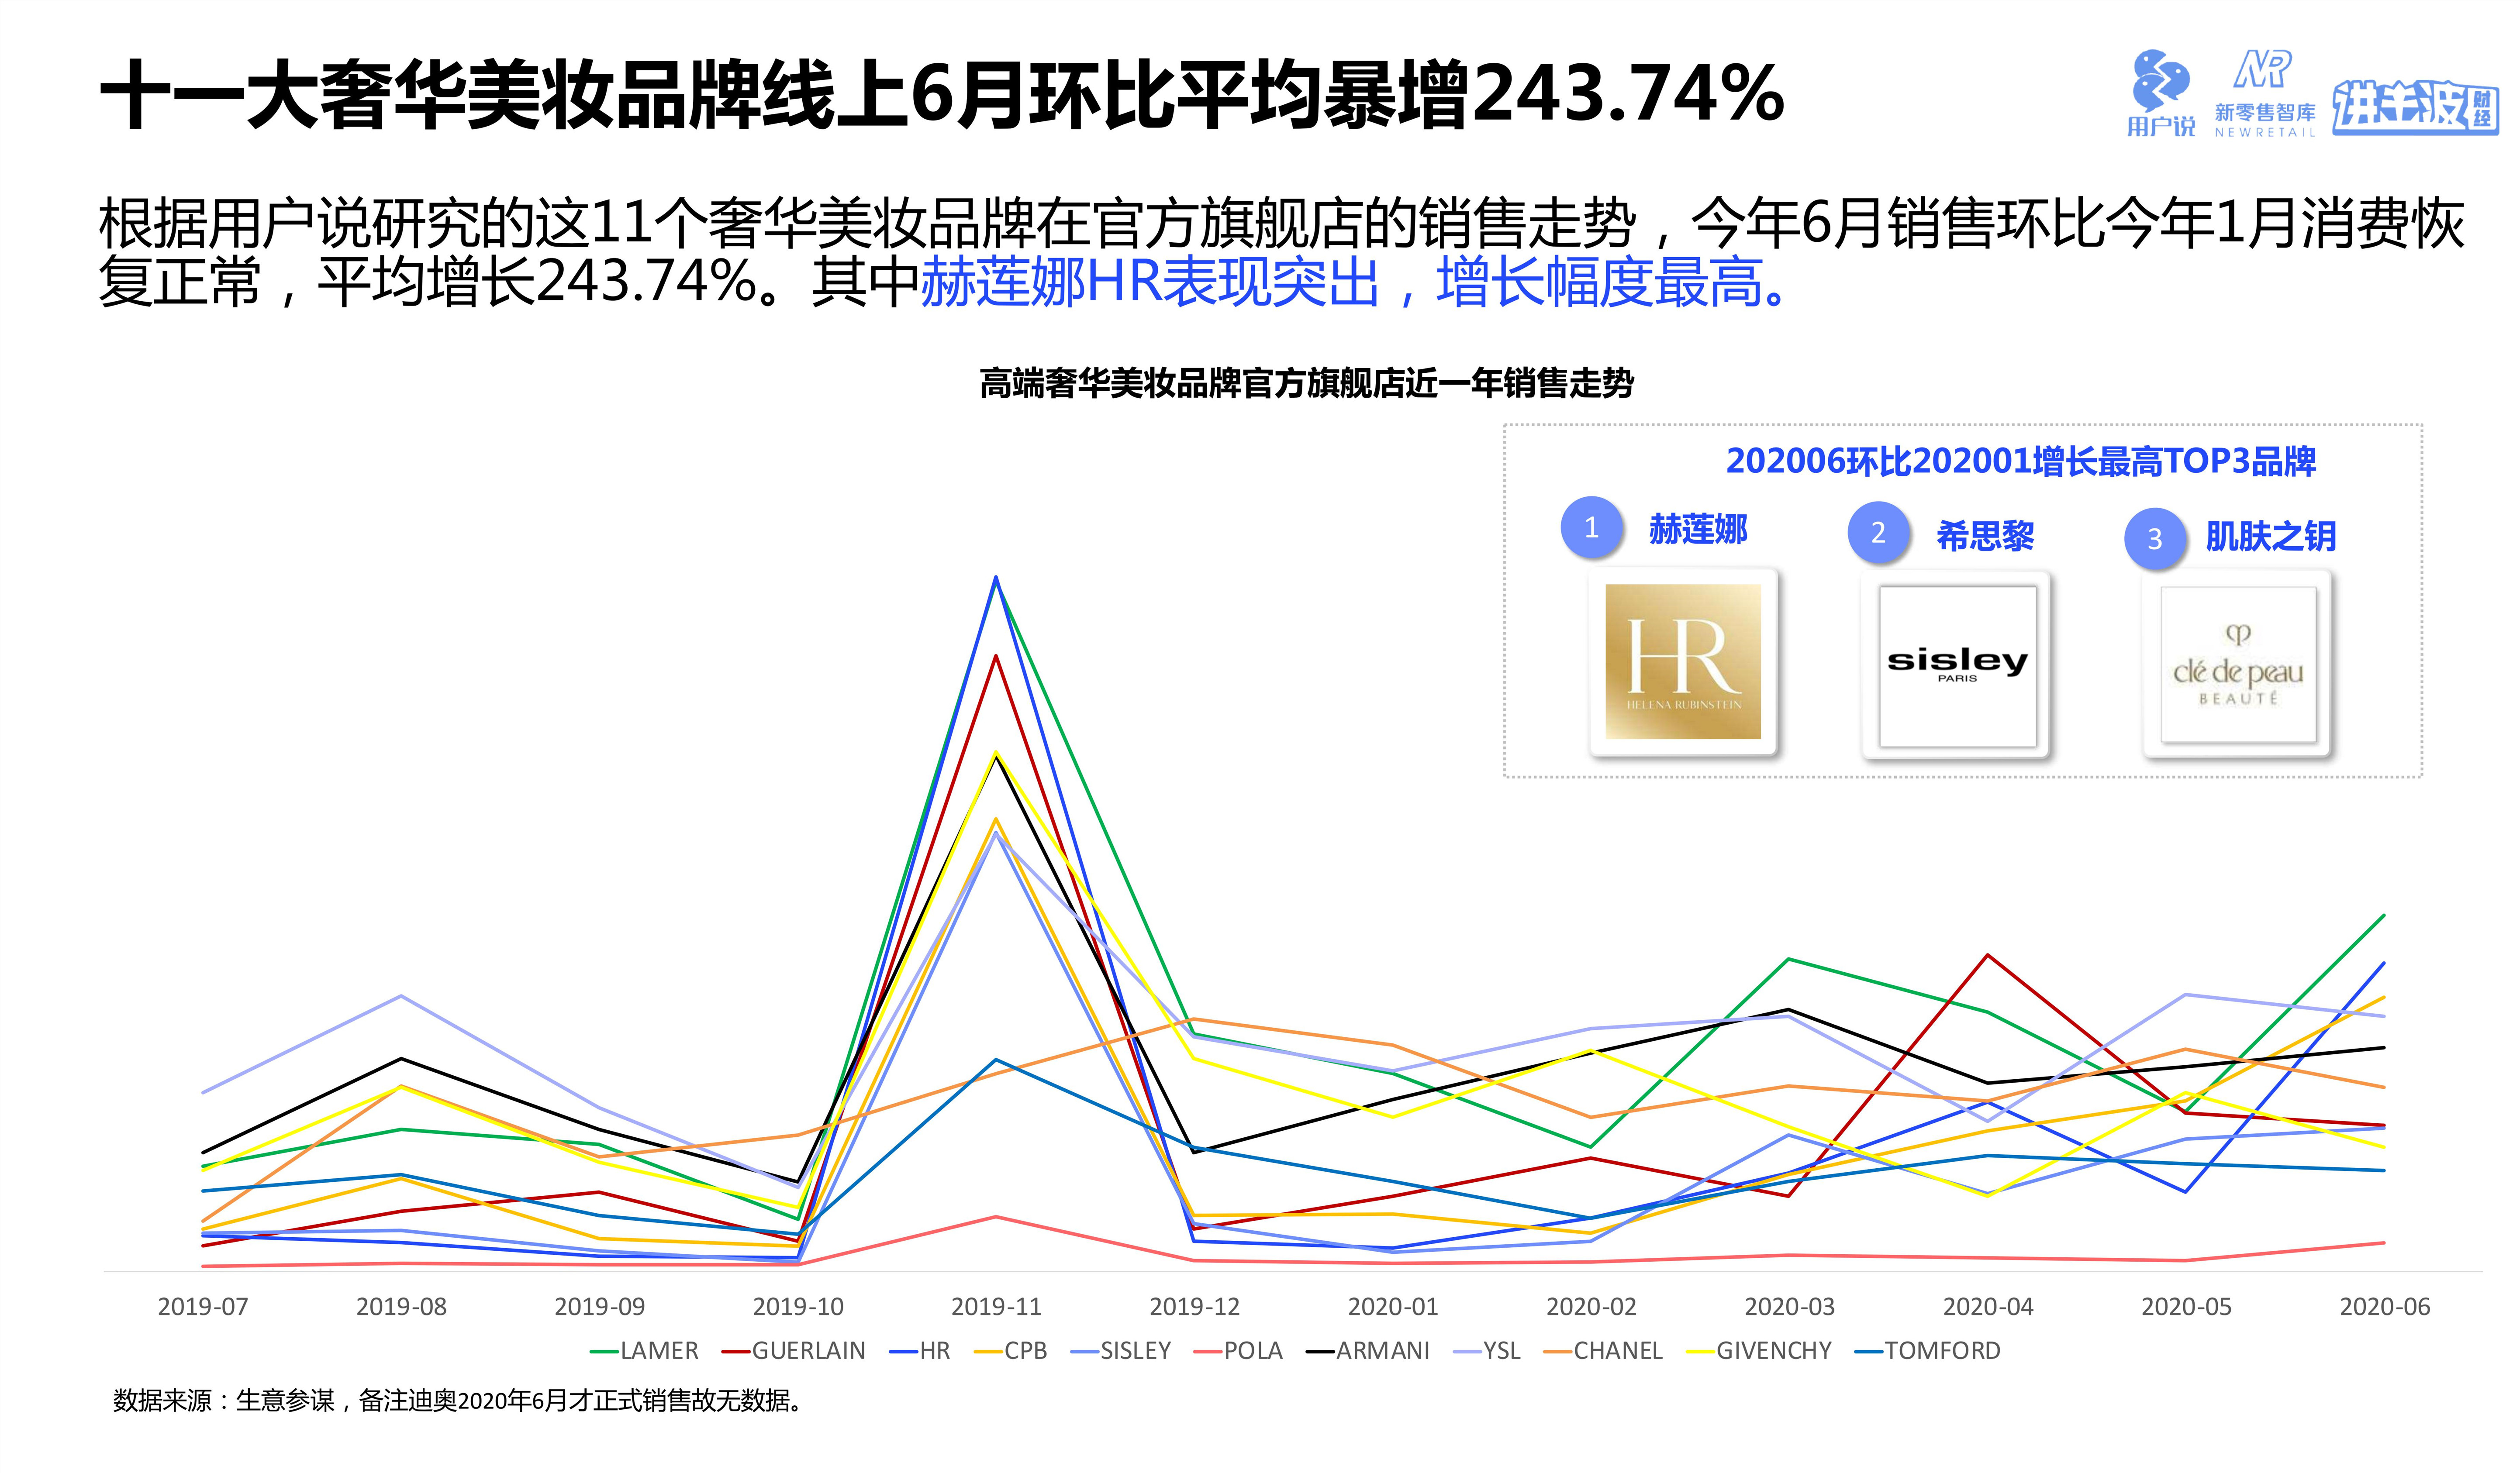Viewport: 2520px width, 1473px height.
Task: Click the 新零售智库 NR logo
Action: tap(2265, 93)
